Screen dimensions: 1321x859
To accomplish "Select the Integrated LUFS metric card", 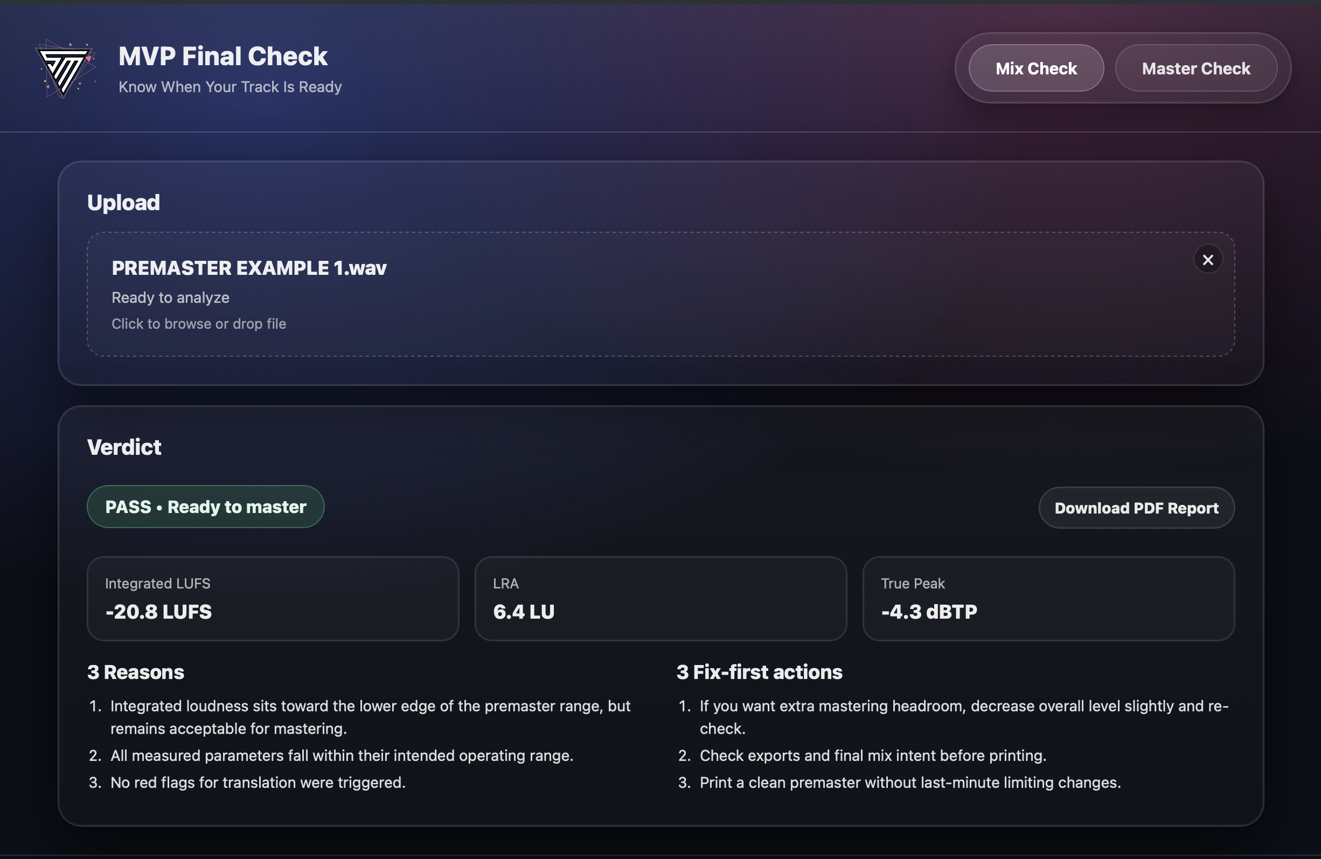I will click(273, 599).
